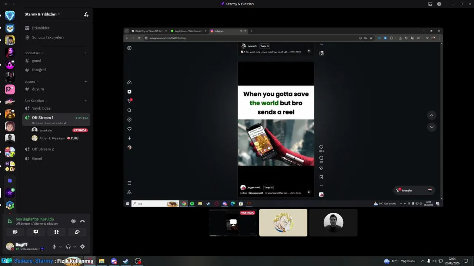474x266 pixels.
Task: Focus emekele's YAYINDA stream thumbnail
Action: [x=233, y=223]
